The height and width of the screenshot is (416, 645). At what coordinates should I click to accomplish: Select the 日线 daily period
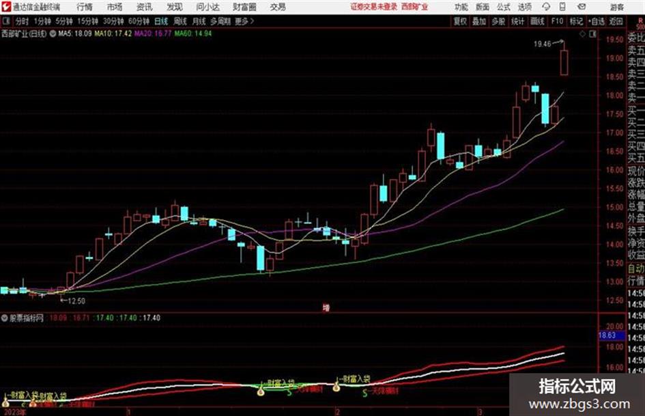(x=161, y=21)
